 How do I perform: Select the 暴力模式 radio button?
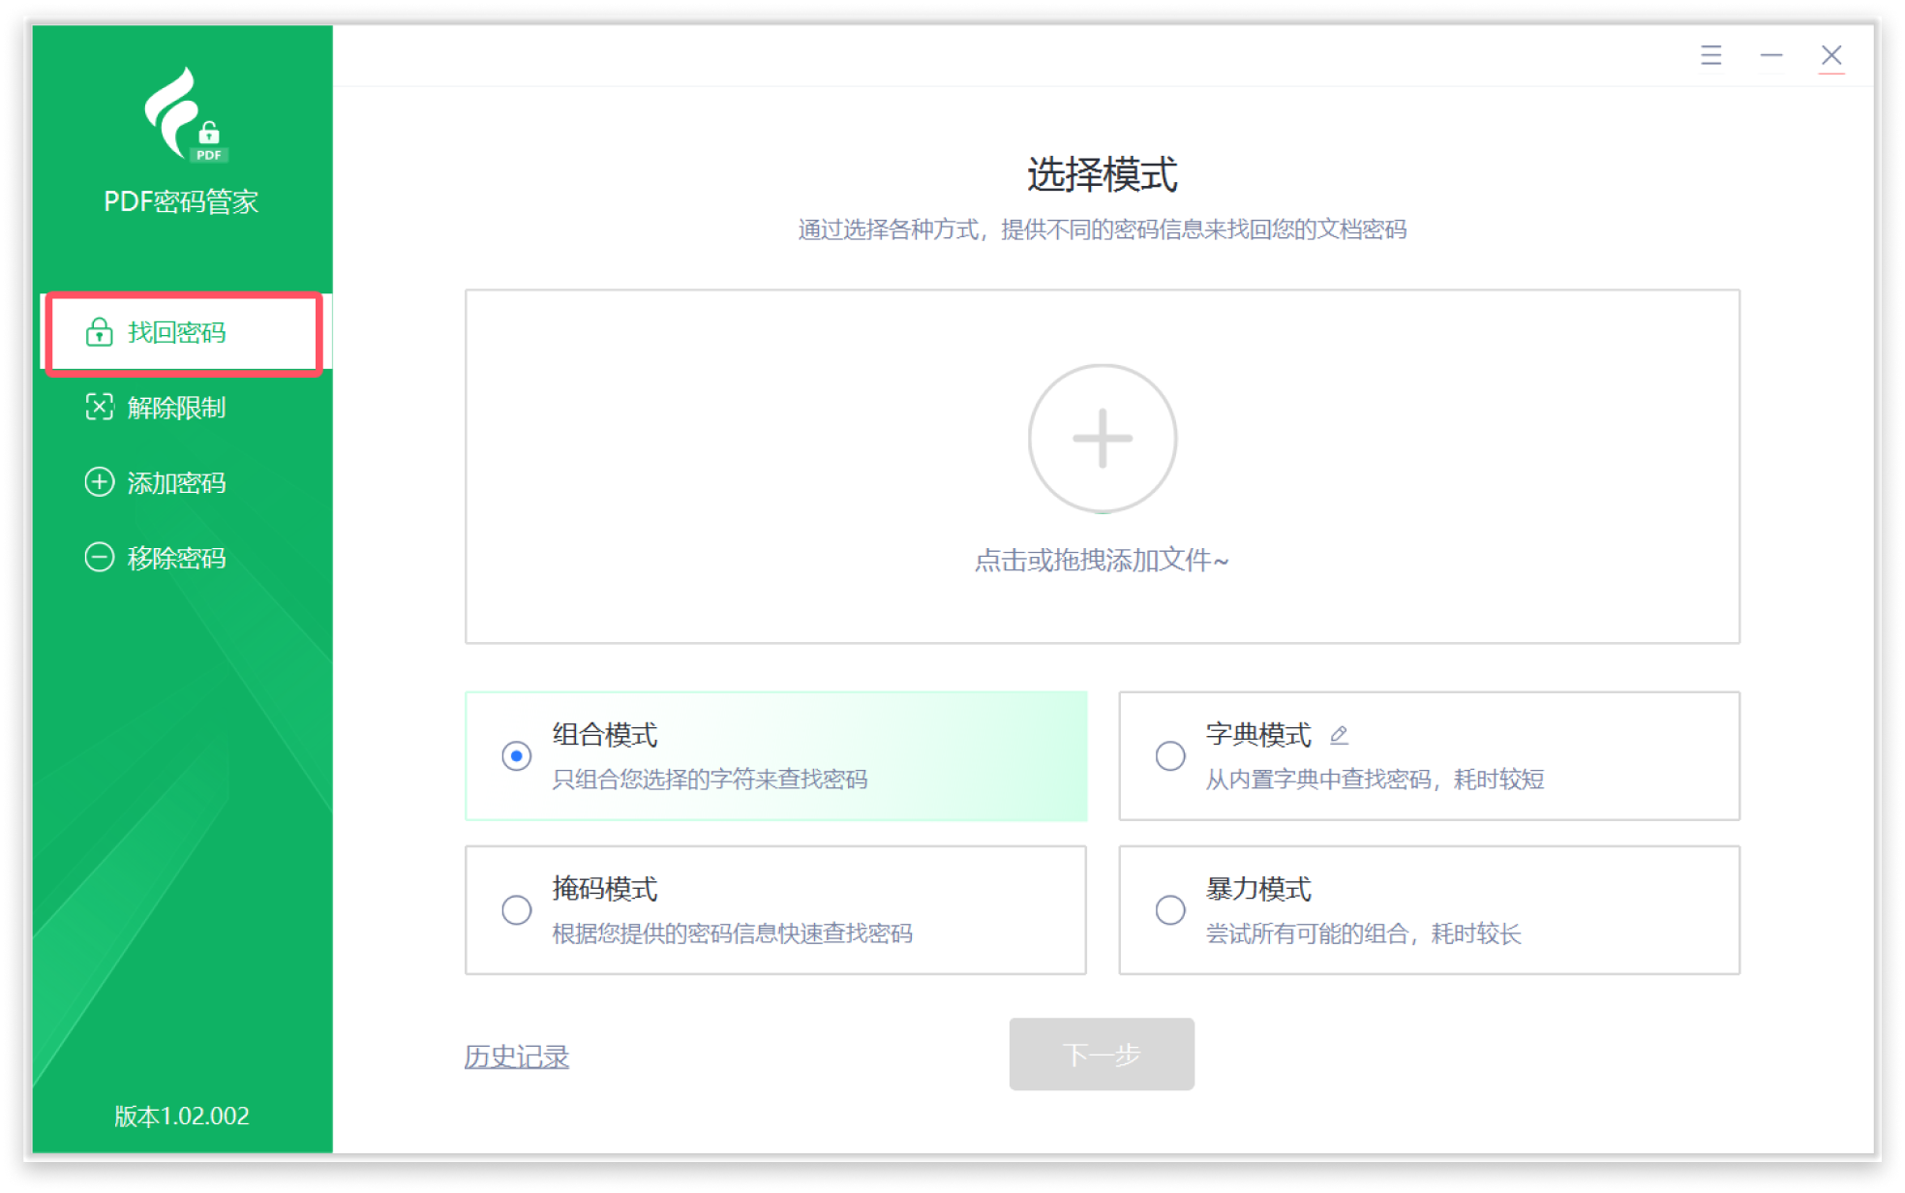point(1169,910)
